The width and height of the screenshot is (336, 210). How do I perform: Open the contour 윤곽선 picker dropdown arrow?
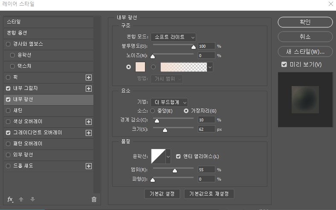click(168, 156)
